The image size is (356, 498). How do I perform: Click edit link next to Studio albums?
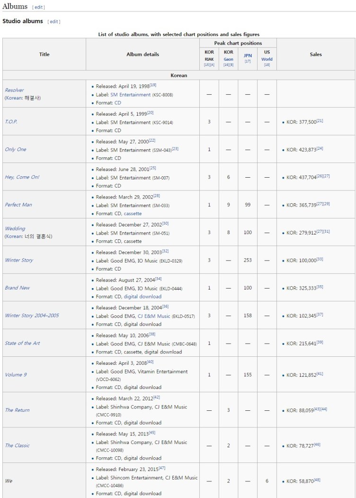54,22
